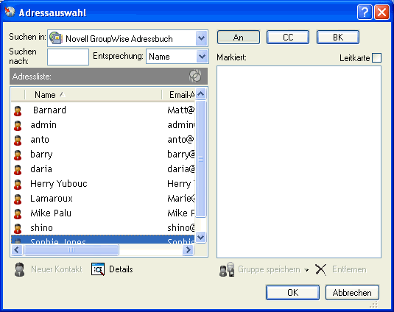
Task: Select the Lamaroux name entry
Action: click(x=52, y=199)
